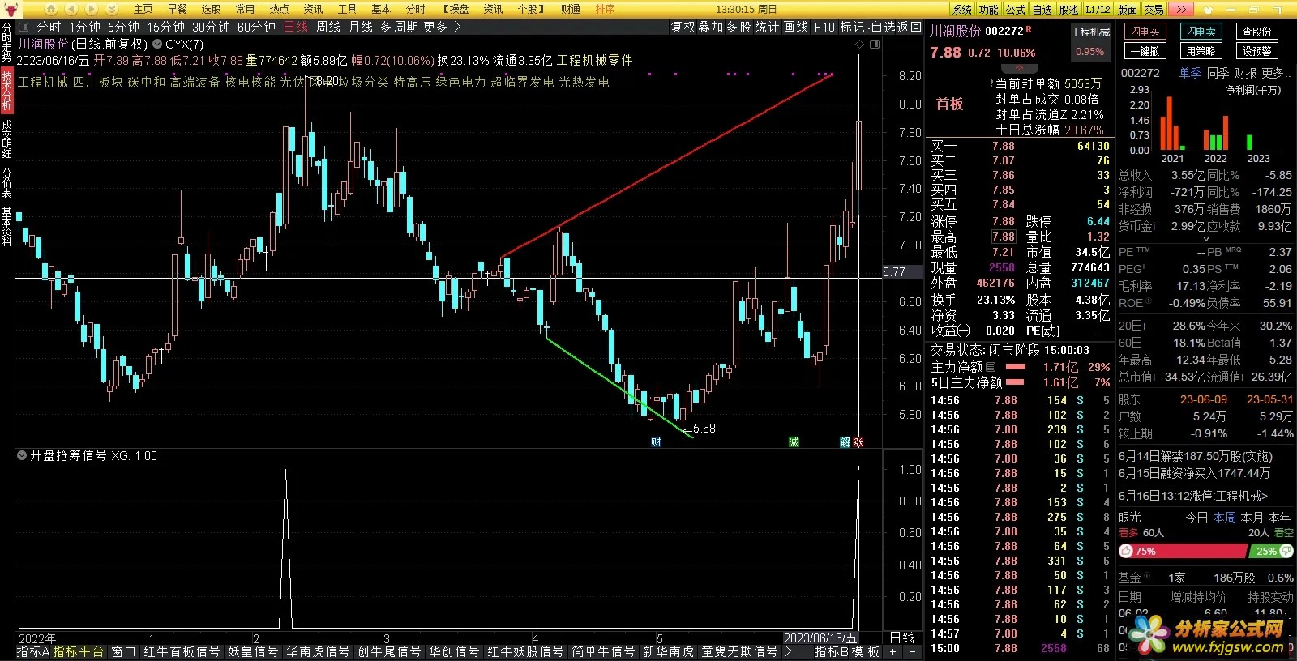Open the CYX(7) indicator dropdown arrow
The image size is (1297, 661).
coord(157,45)
